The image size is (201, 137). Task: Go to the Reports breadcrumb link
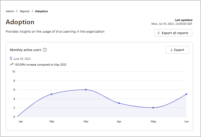coord(25,11)
